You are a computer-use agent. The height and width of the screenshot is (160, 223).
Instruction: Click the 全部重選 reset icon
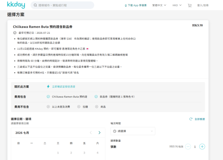click(x=191, y=119)
